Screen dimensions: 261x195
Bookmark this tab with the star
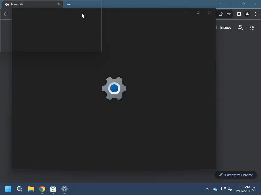click(x=229, y=14)
